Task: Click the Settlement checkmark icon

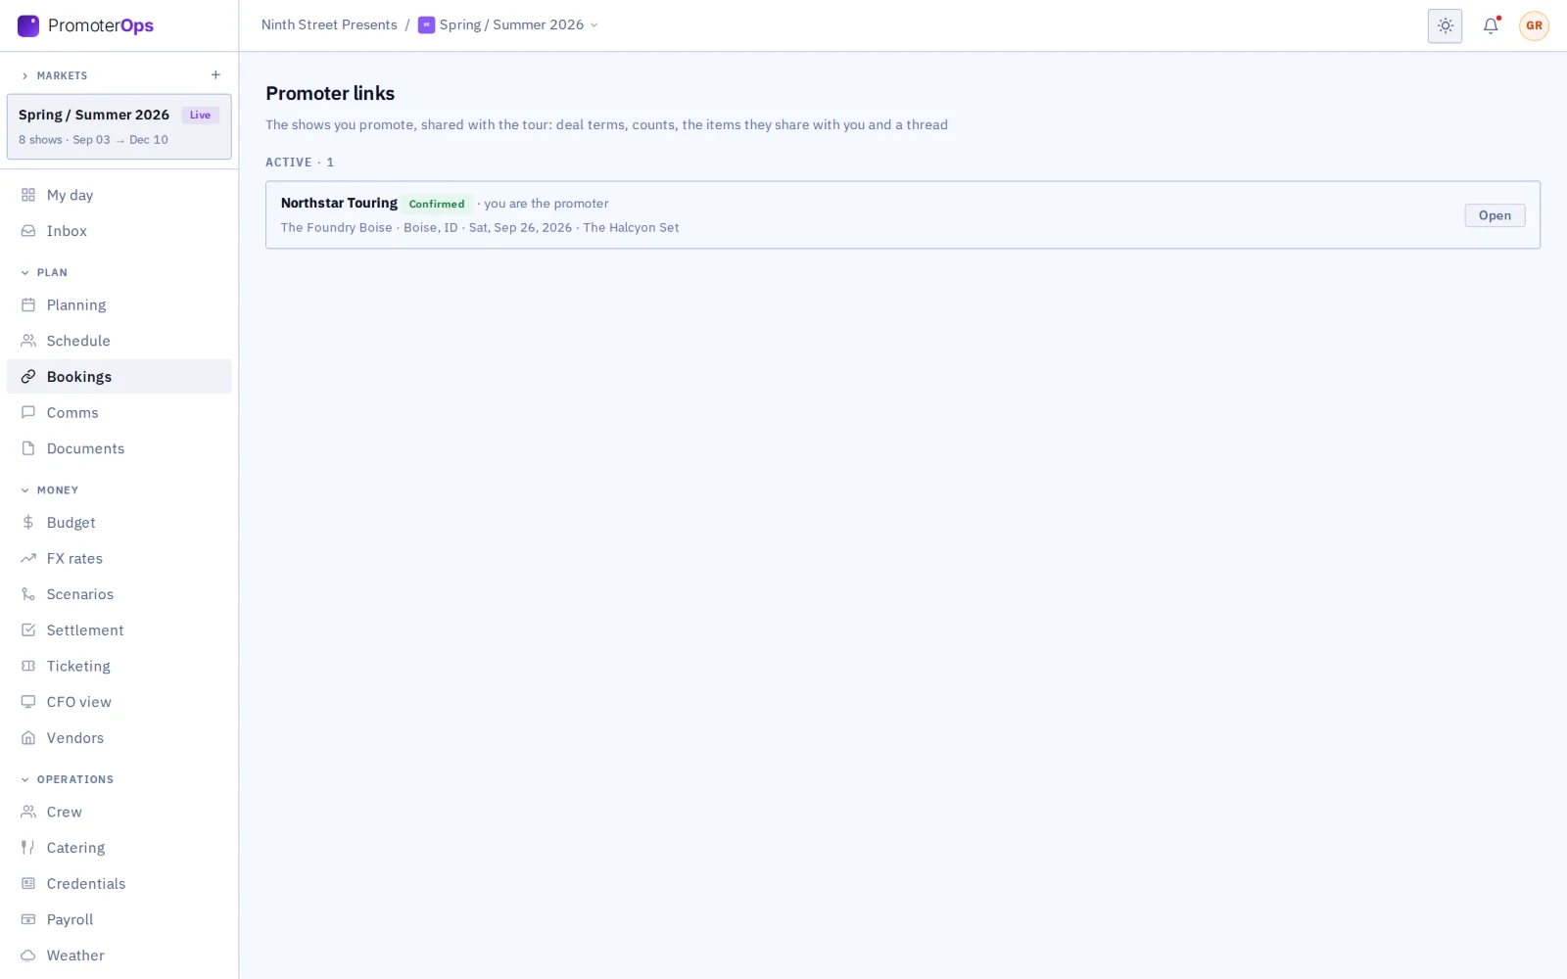Action: point(28,630)
